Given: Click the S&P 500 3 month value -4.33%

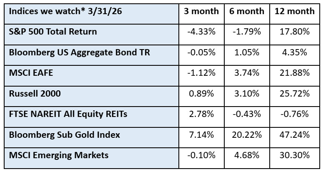Looking at the screenshot, I should (x=201, y=32).
